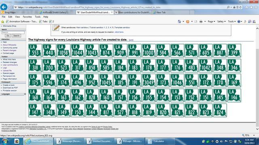
Task: Open the zoom level 75% dropdown
Action: coord(248,135)
